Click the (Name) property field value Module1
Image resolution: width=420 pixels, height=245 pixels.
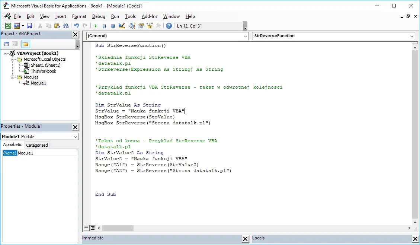(47, 153)
